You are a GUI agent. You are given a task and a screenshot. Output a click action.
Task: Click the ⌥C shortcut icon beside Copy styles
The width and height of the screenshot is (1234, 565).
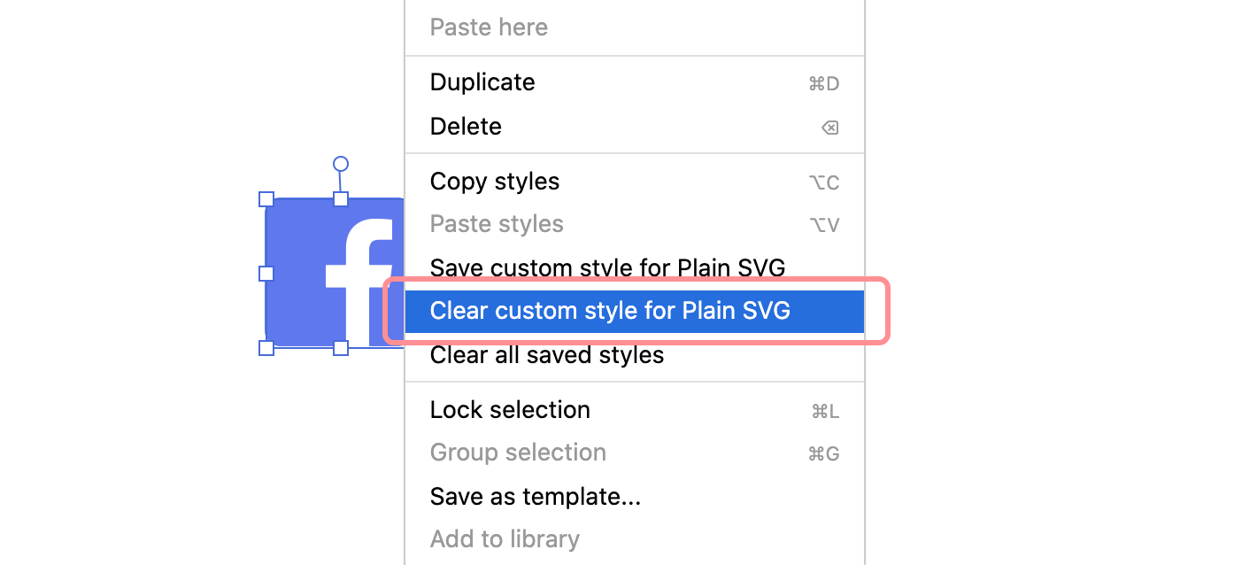[x=823, y=182]
